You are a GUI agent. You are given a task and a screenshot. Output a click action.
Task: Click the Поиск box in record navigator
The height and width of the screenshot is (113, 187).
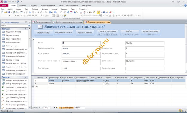[79, 108]
